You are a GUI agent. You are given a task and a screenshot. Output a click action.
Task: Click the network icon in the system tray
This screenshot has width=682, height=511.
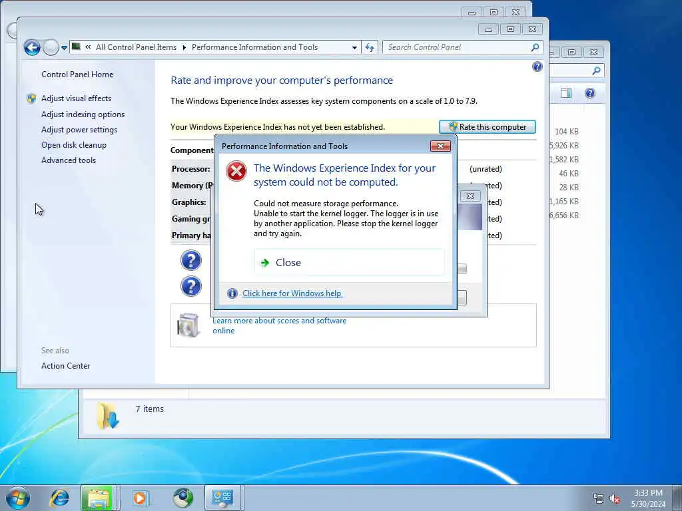coord(599,498)
